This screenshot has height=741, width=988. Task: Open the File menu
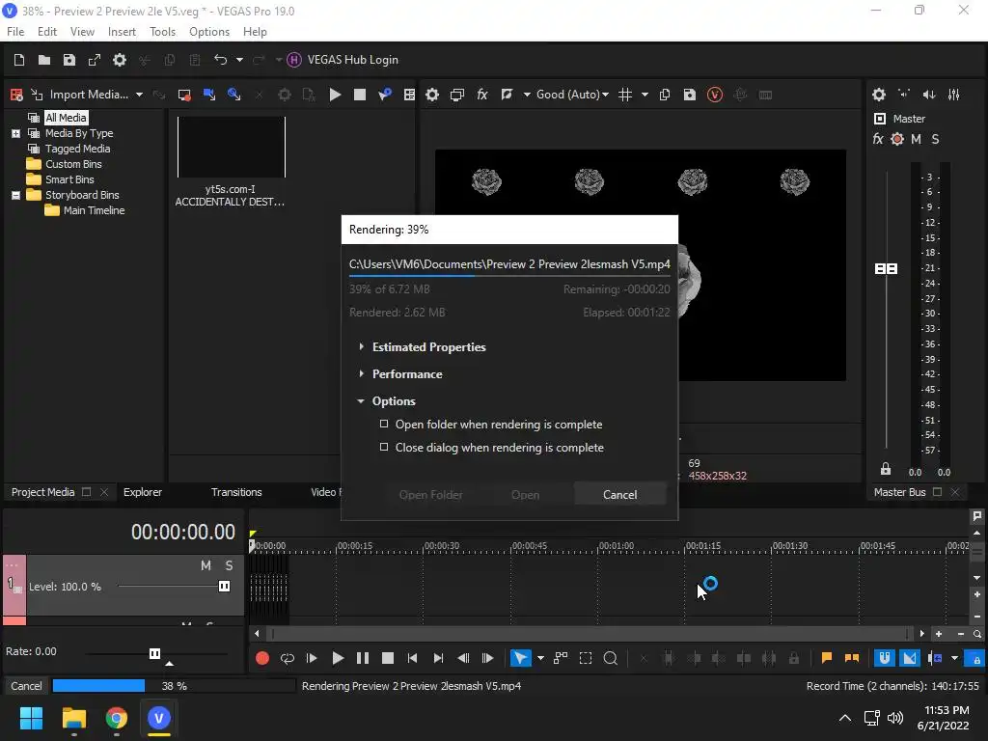15,32
